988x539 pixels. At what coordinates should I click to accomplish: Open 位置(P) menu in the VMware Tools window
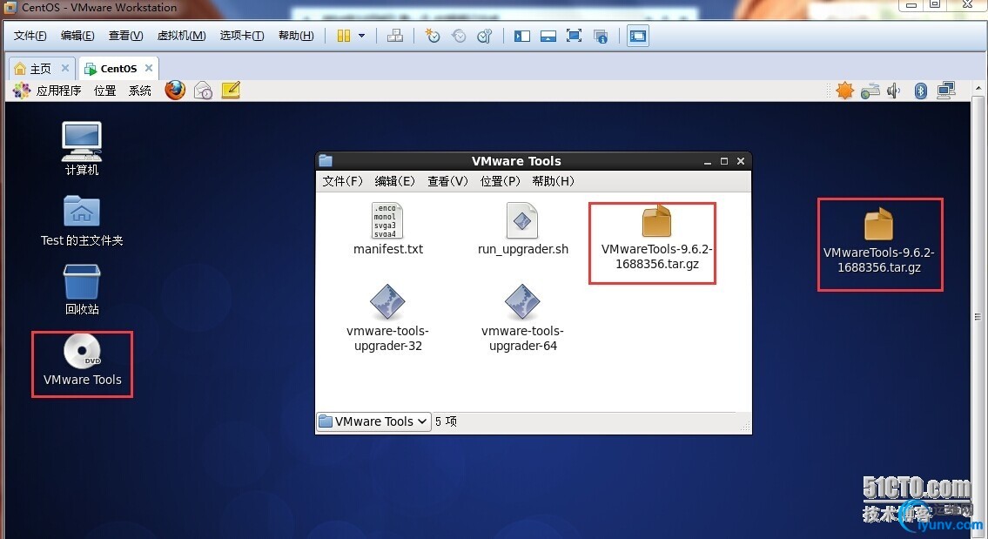(x=501, y=182)
